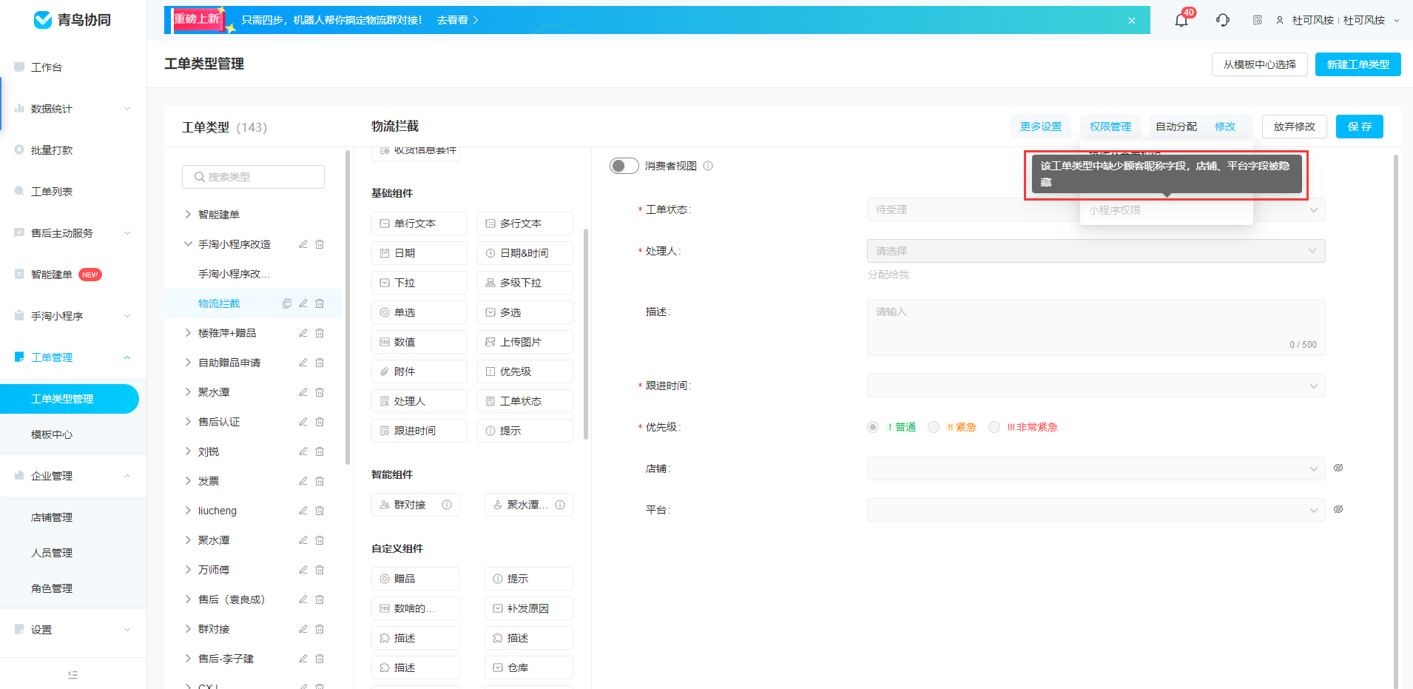Copy the 物流拦截 work order type
This screenshot has width=1413, height=689.
tap(287, 303)
